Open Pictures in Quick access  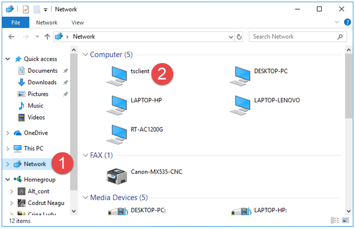pyautogui.click(x=38, y=94)
